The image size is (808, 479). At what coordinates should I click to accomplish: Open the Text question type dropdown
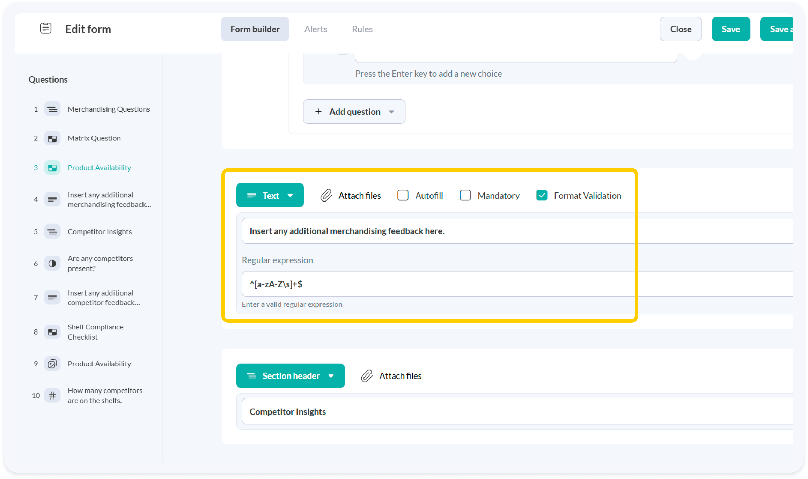270,195
